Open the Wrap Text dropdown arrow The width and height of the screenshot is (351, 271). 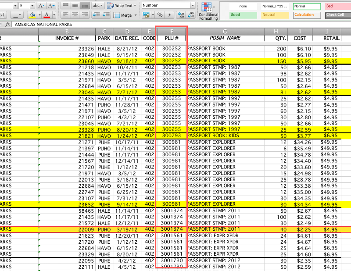[135, 6]
